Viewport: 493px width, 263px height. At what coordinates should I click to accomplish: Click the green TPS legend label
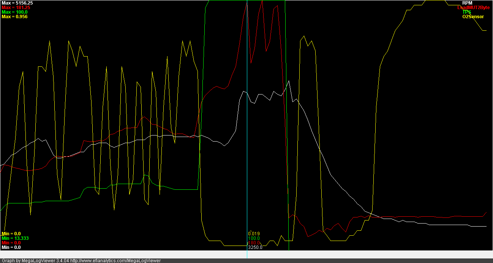click(466, 12)
